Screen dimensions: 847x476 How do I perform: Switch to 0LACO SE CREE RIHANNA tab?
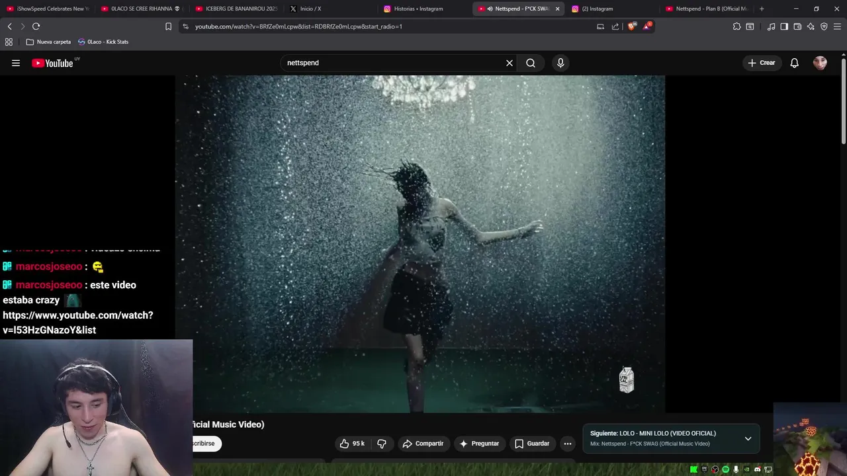tap(142, 9)
